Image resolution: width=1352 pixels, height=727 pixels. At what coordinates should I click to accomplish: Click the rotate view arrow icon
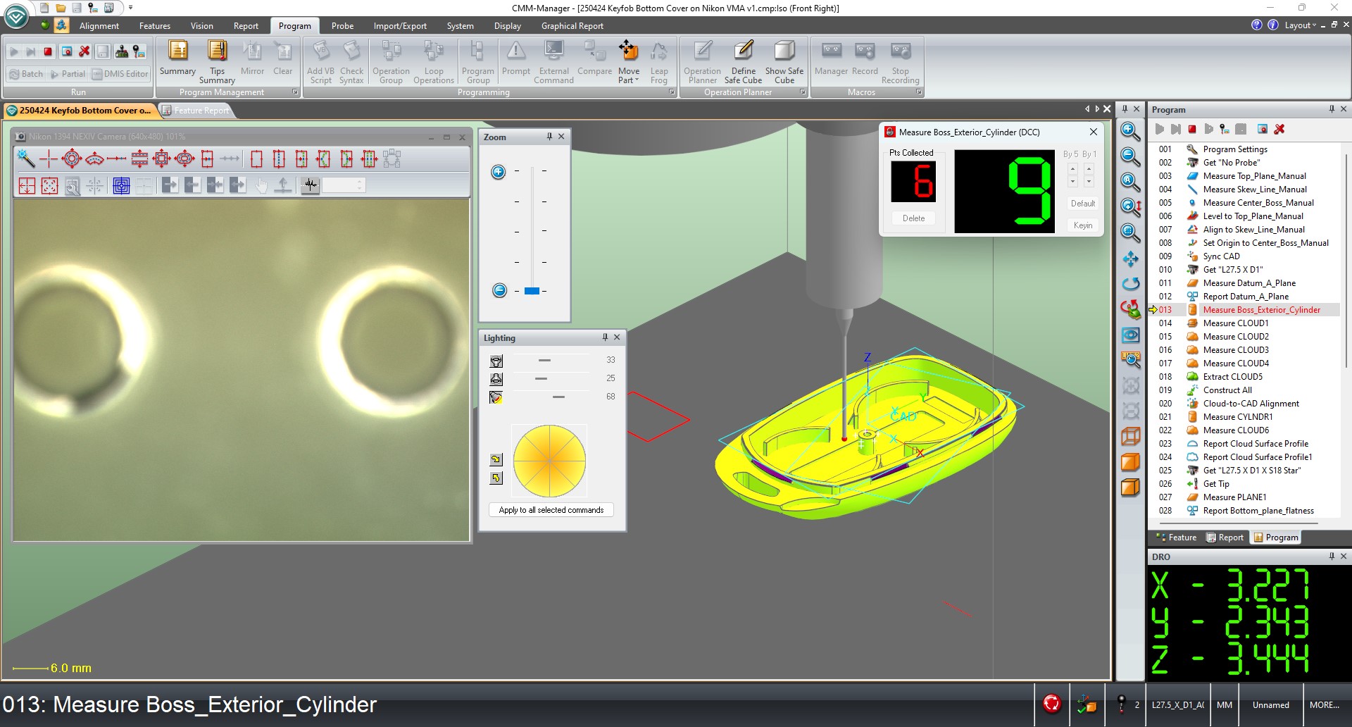coord(1129,284)
